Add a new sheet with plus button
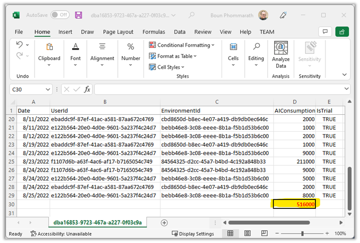Image resolution: width=360 pixels, height=243 pixels. pyautogui.click(x=164, y=223)
